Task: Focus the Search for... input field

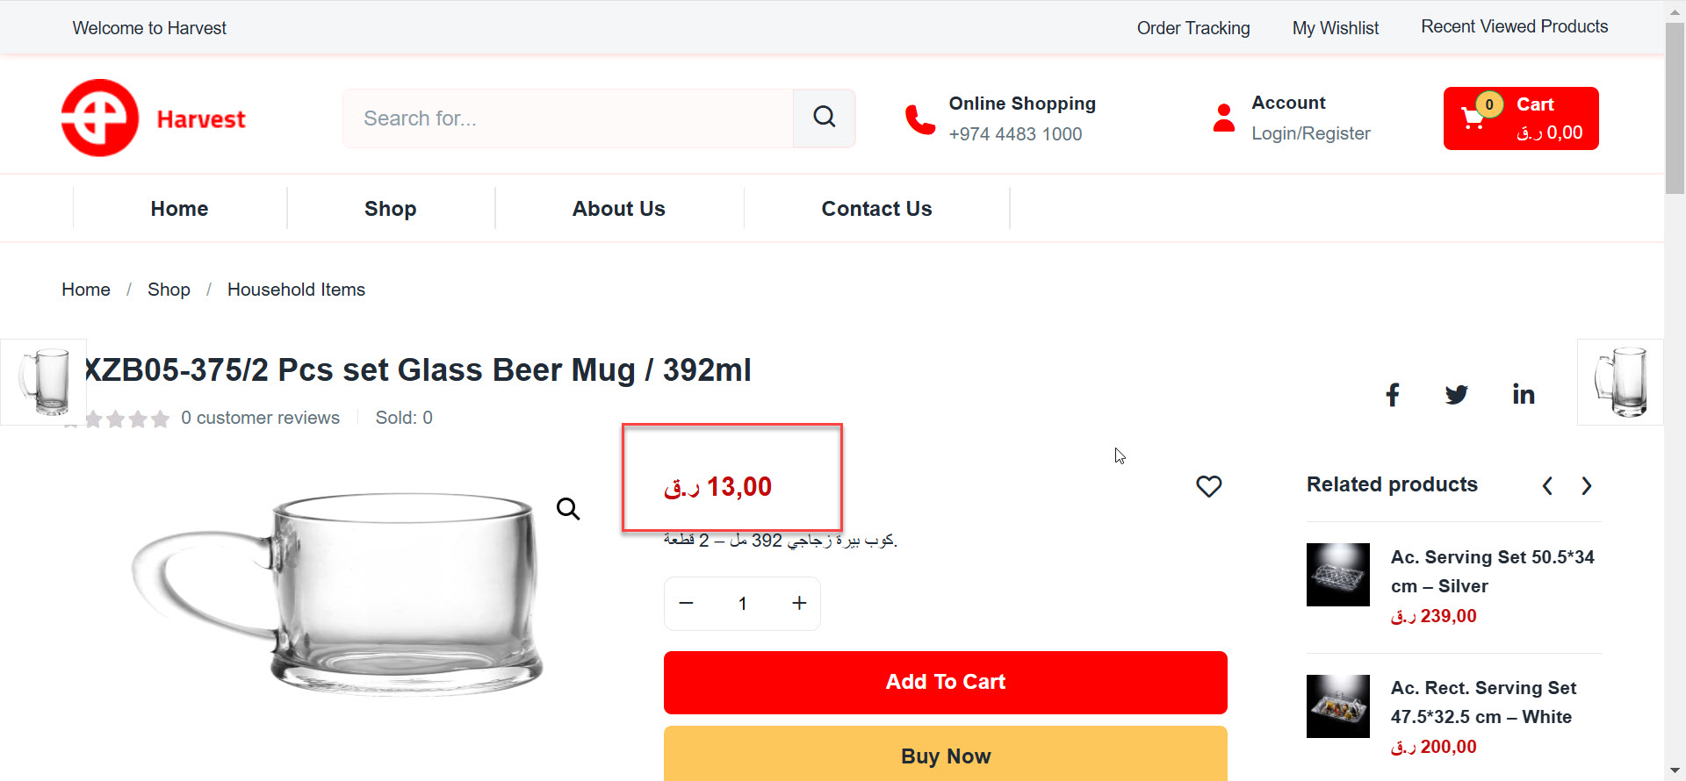Action: coord(568,118)
